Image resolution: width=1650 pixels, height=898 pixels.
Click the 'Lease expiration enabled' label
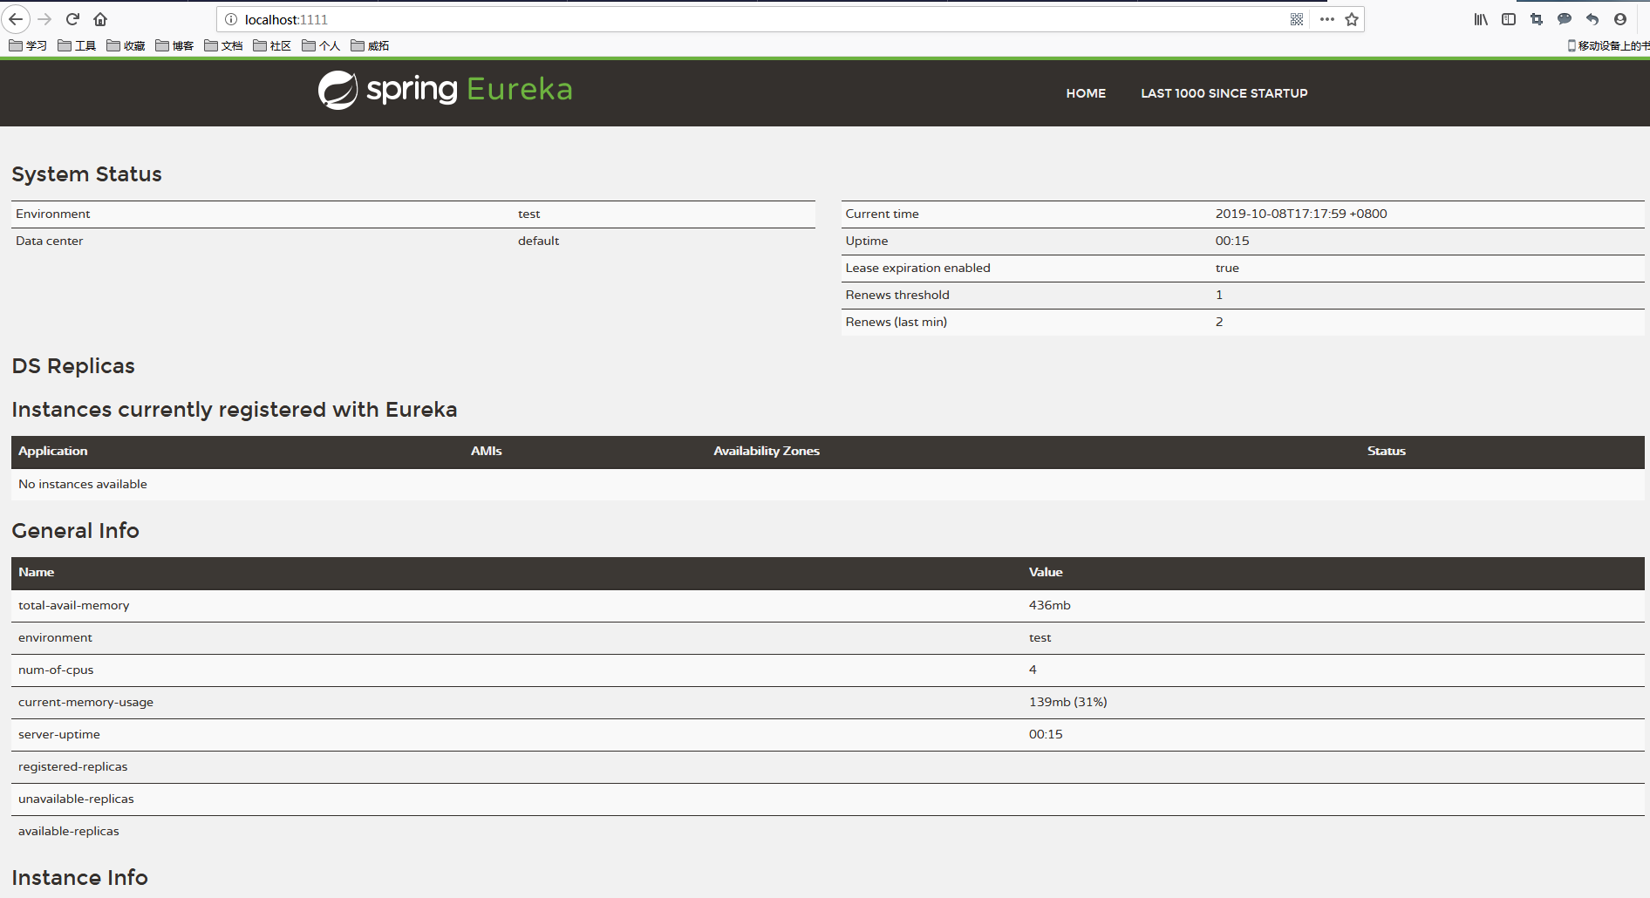[x=917, y=268]
